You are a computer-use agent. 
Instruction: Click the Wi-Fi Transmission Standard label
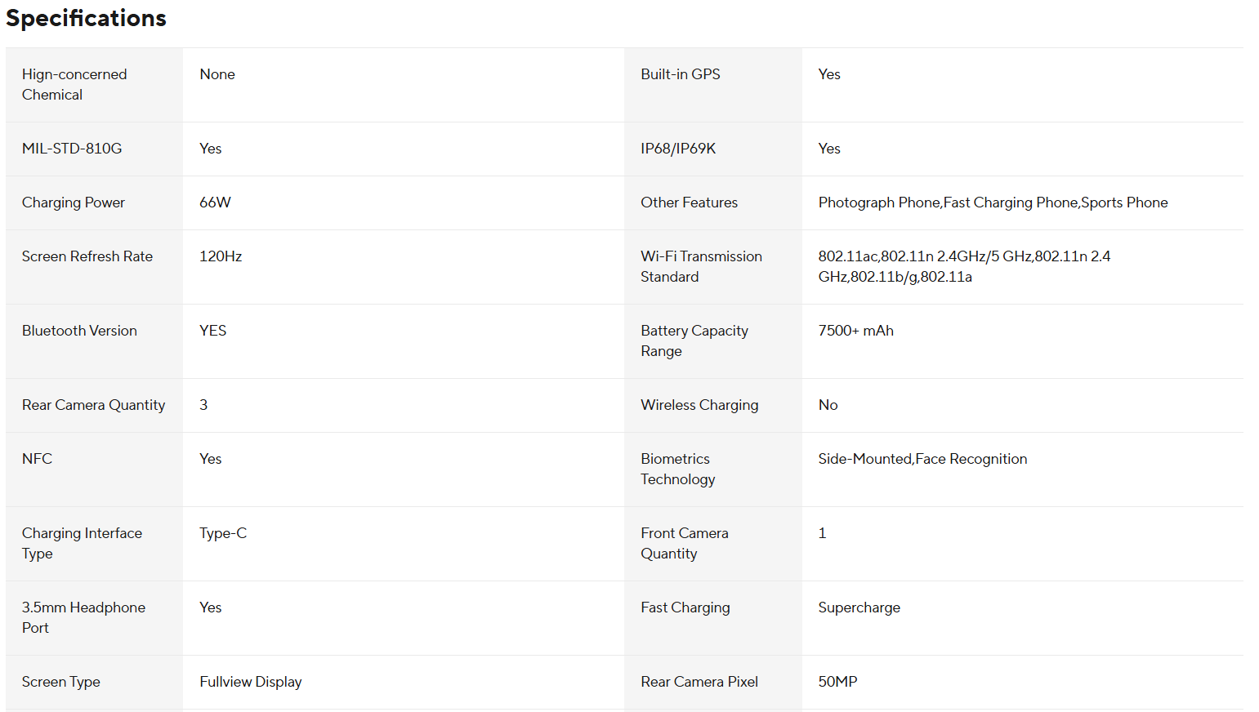pyautogui.click(x=701, y=266)
